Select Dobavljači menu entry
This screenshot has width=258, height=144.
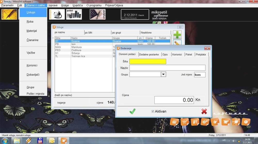33,74
